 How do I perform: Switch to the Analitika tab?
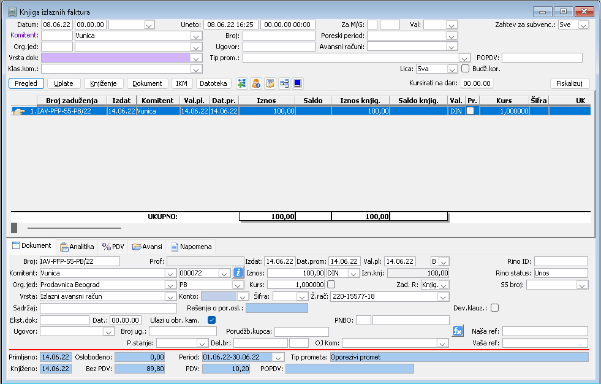coord(77,247)
